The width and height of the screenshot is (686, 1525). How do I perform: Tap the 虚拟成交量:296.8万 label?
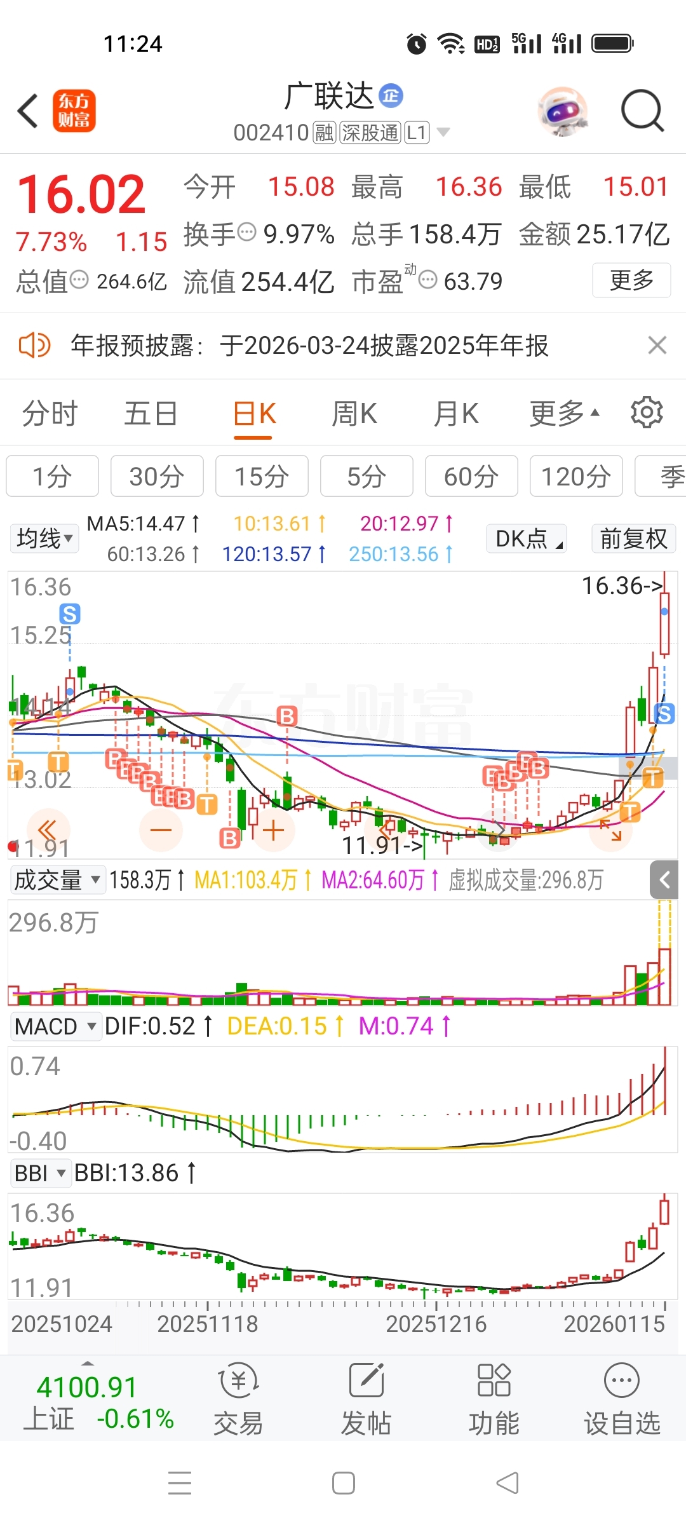(x=526, y=880)
